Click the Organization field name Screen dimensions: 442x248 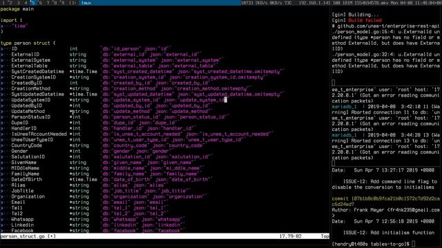pos(28,196)
